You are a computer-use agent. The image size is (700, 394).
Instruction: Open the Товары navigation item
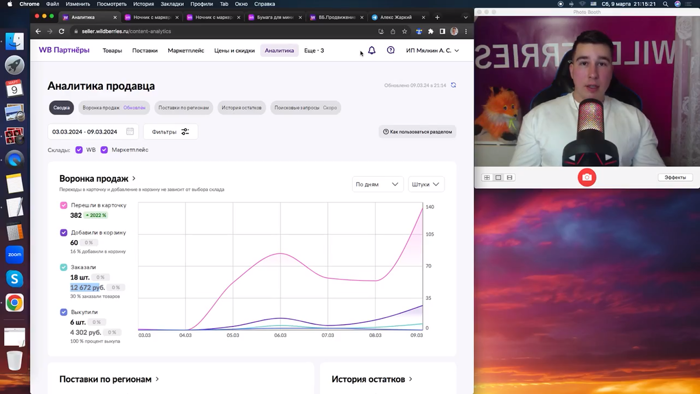tap(112, 50)
